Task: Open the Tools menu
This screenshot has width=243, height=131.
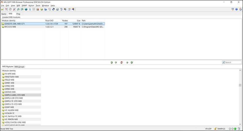Action: [x=38, y=6]
